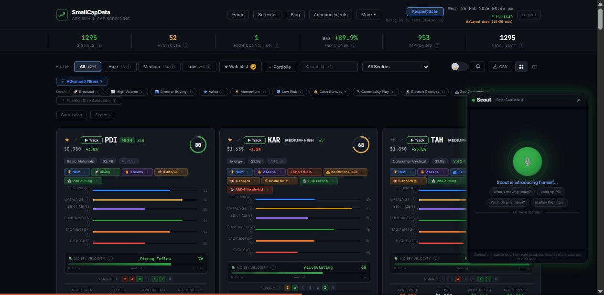Screen dimensions: 604x295
Task: Open the Announcements menu item
Action: (330, 15)
